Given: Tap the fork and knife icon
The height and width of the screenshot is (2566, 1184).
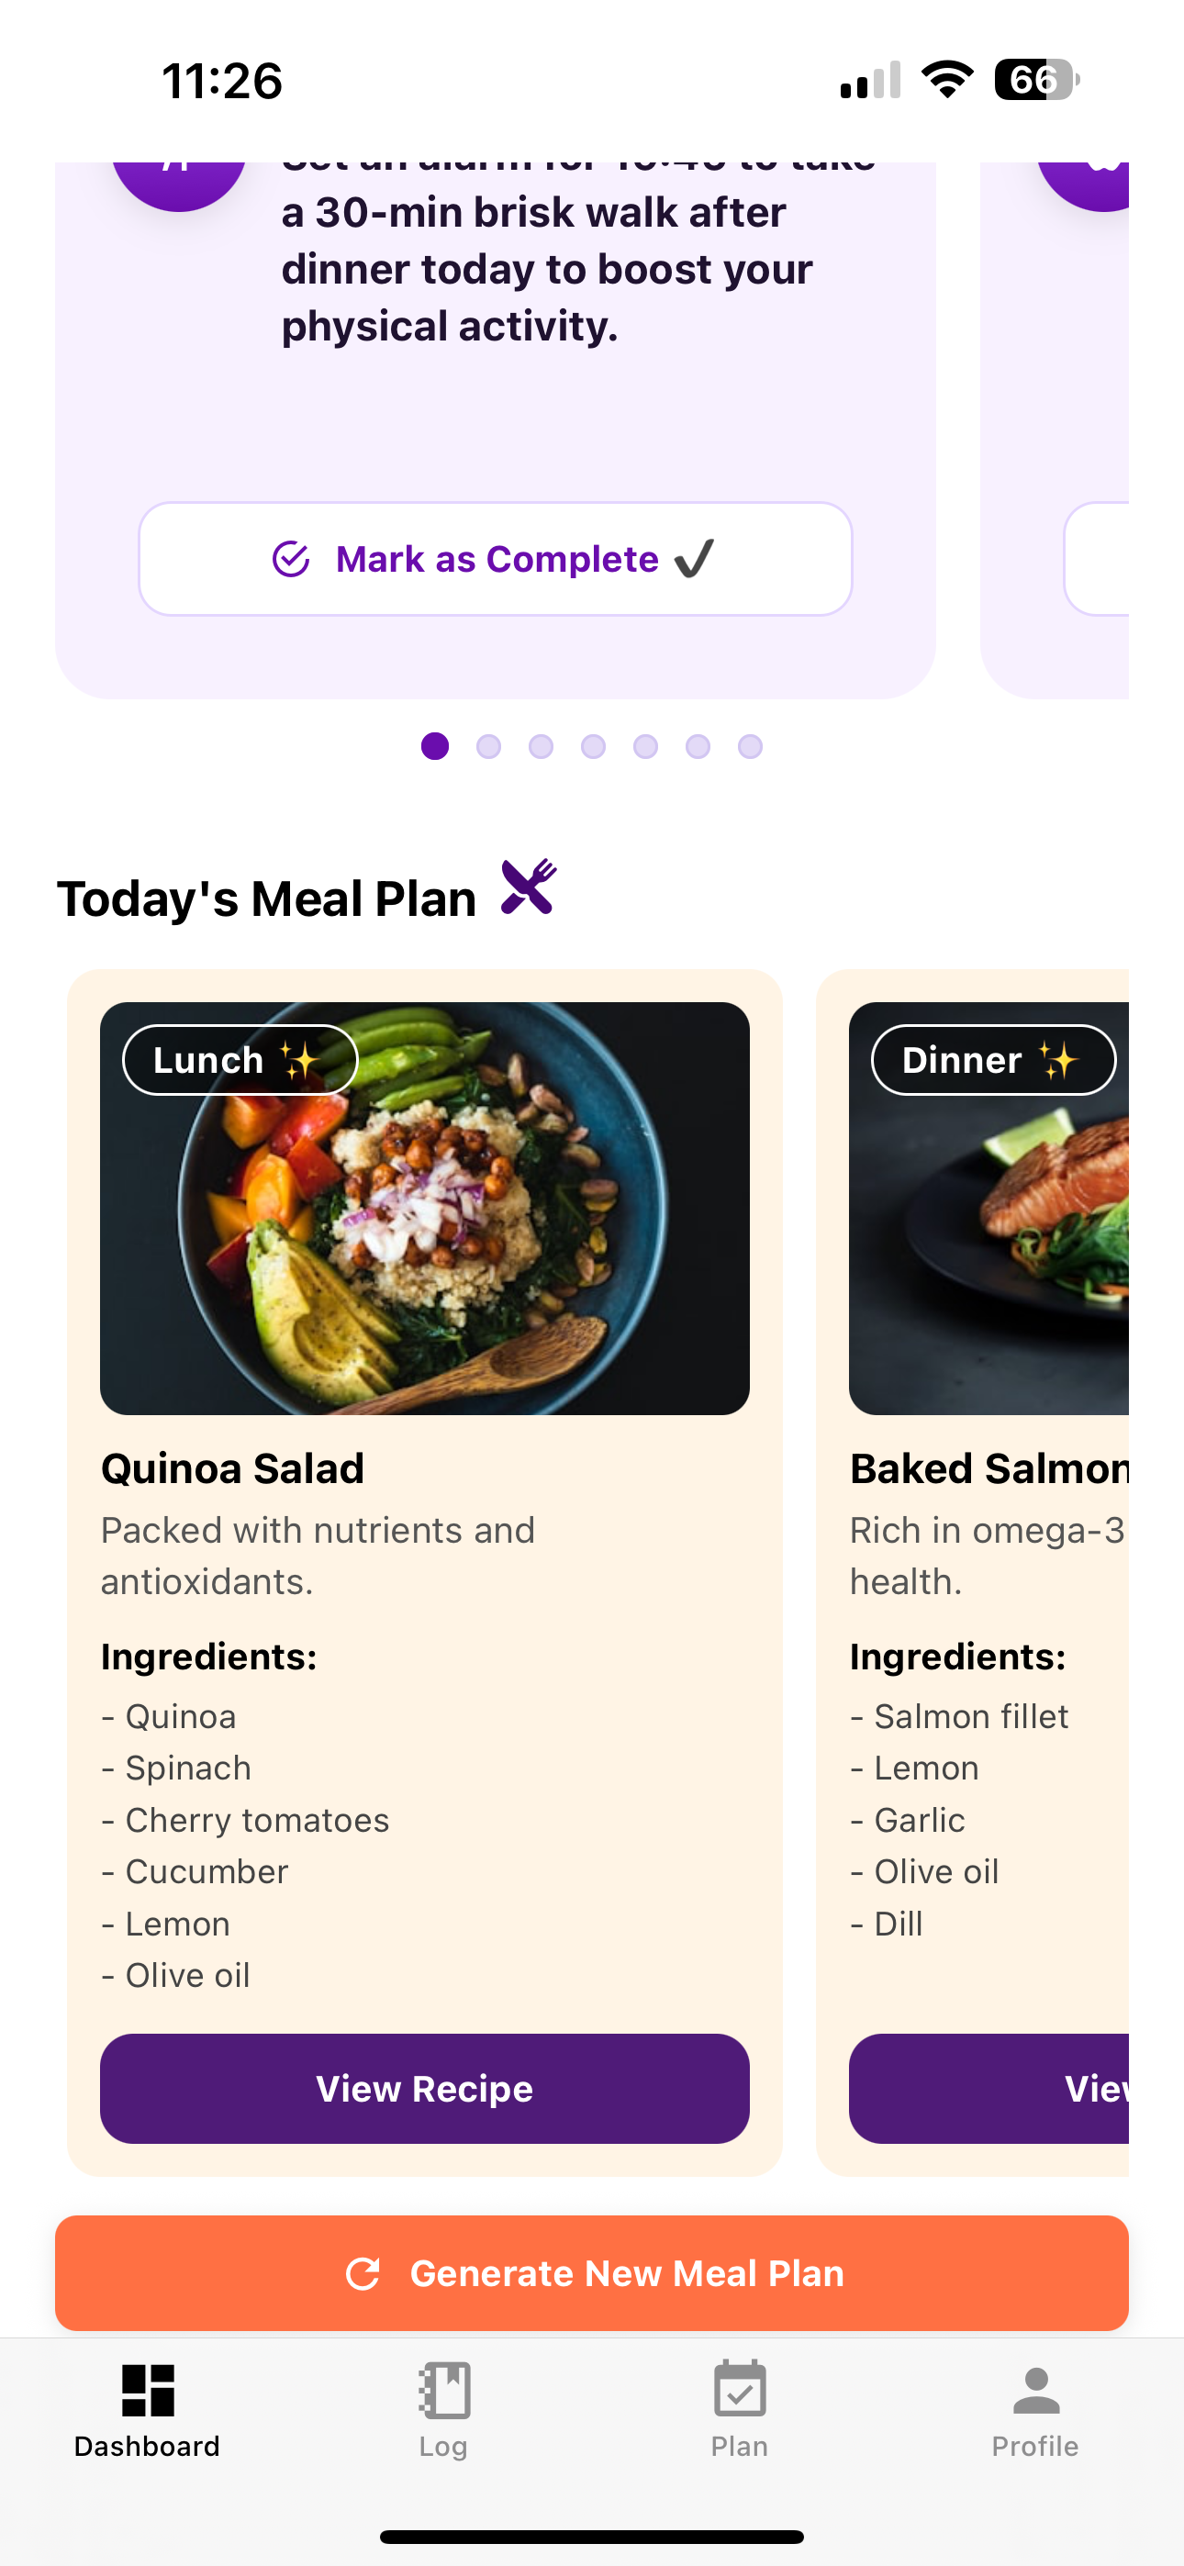Looking at the screenshot, I should [529, 887].
